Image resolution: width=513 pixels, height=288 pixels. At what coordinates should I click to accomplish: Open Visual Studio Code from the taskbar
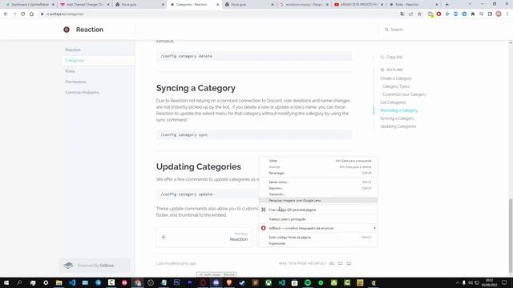[72, 282]
